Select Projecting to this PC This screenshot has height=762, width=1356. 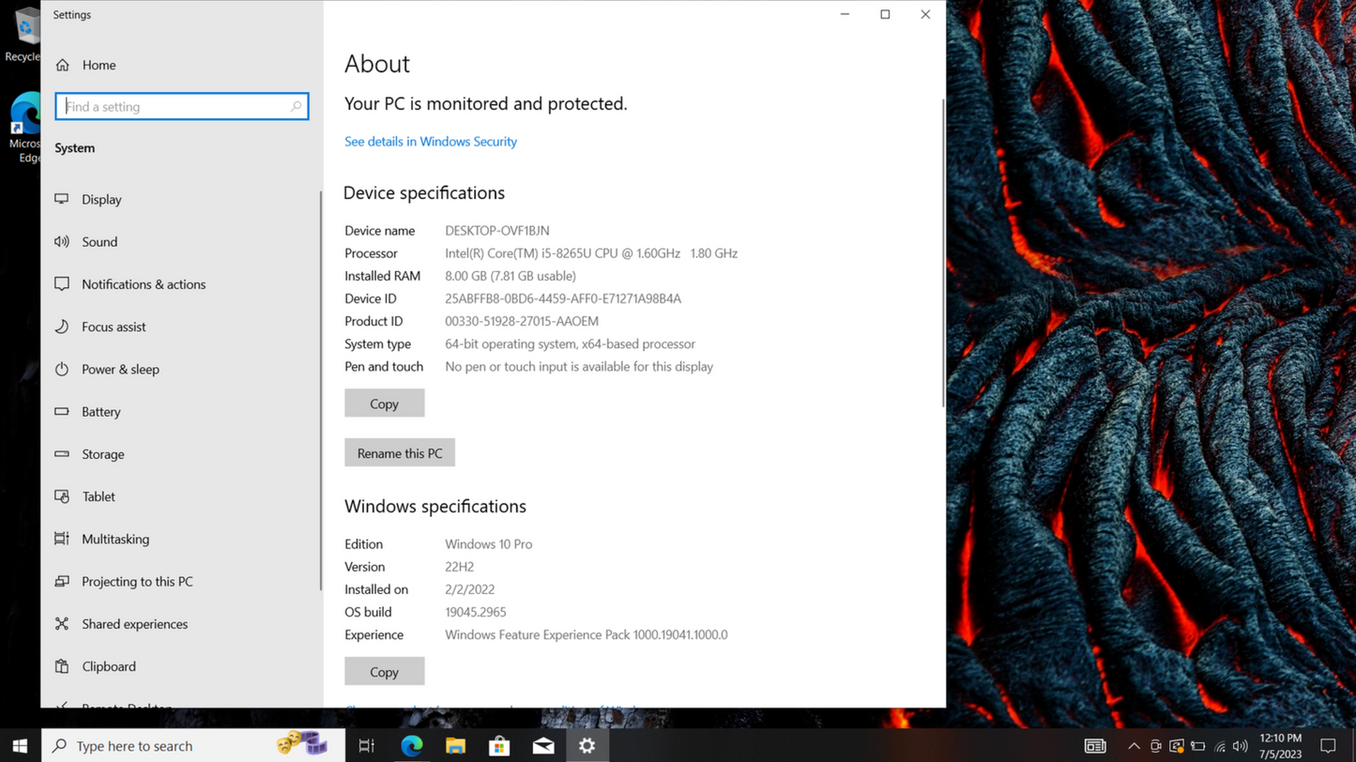[135, 581]
